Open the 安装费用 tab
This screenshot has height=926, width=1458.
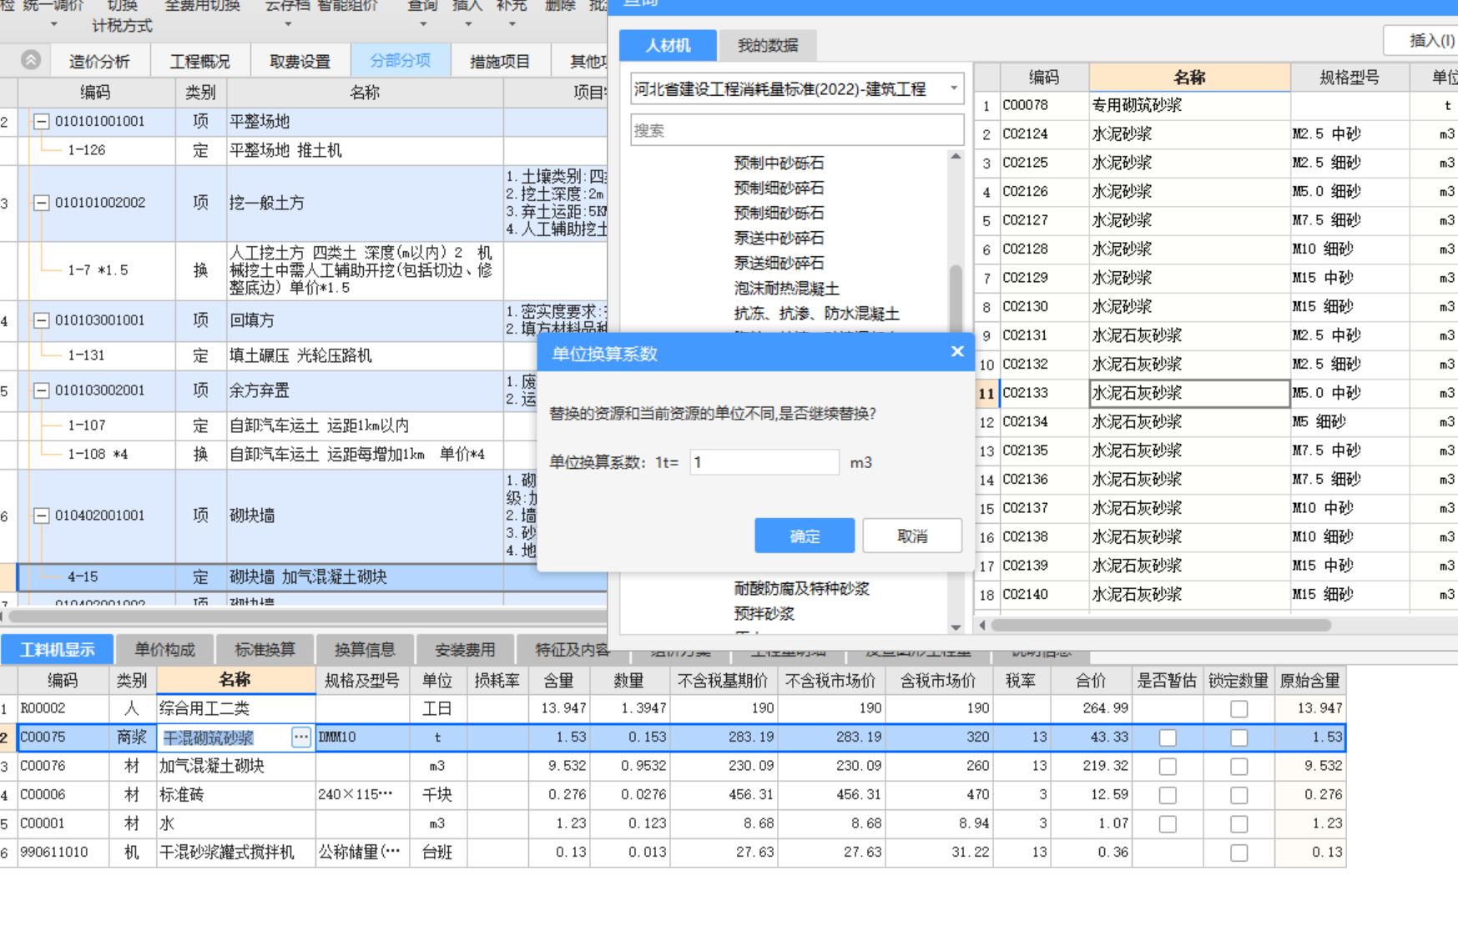click(465, 649)
